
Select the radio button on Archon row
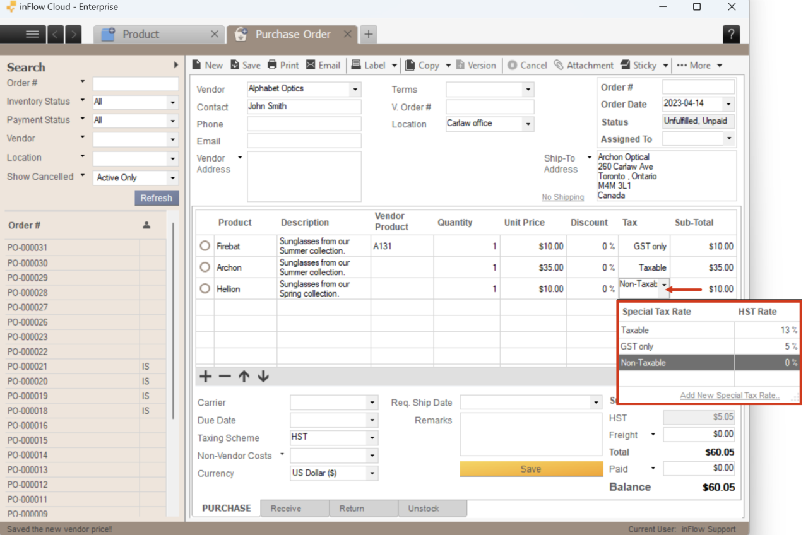click(205, 267)
